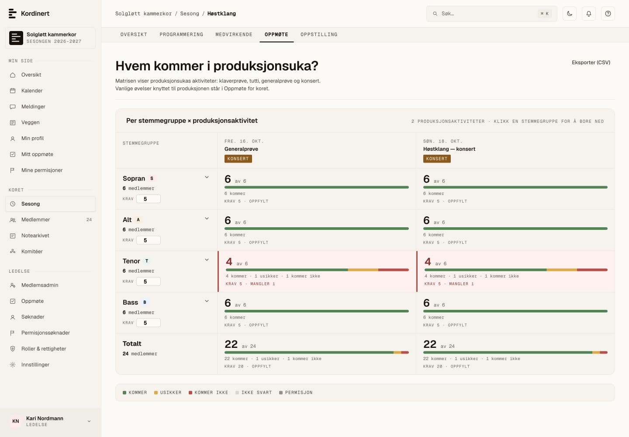Click Solgløtt kammerkor in the breadcrumb

pos(143,14)
